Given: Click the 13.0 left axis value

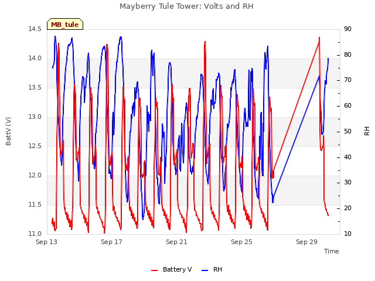Looking at the screenshot, I should click(35, 117).
